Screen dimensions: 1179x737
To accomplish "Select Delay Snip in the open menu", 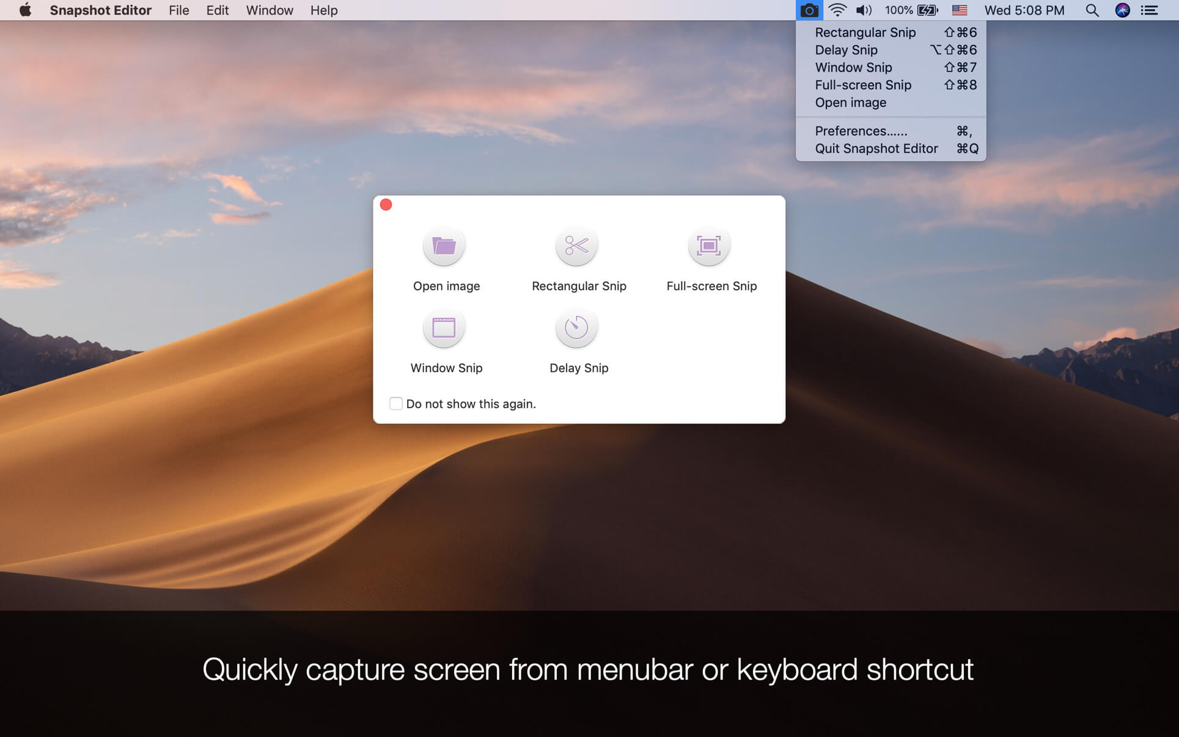I will pos(847,50).
